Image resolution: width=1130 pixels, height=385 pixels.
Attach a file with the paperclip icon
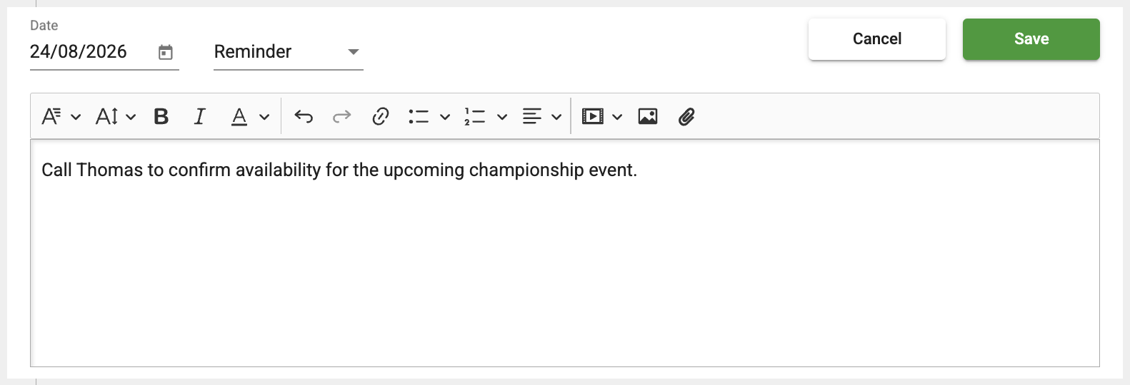(686, 116)
